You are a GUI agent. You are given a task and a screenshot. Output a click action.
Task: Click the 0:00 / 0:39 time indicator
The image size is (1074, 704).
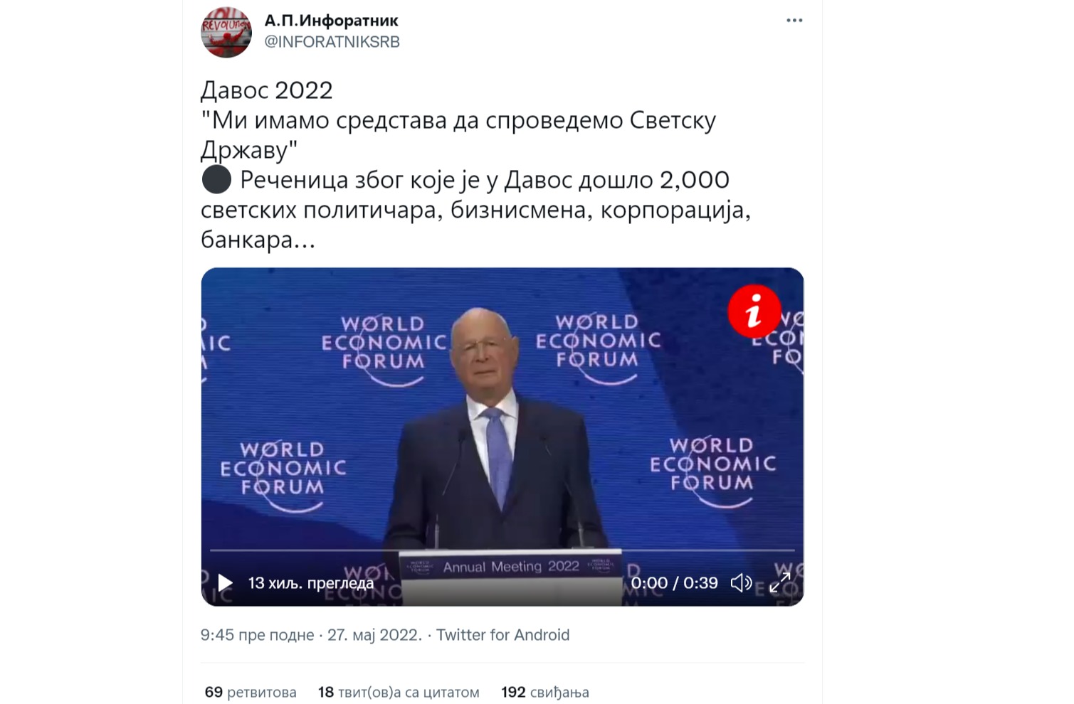click(674, 583)
